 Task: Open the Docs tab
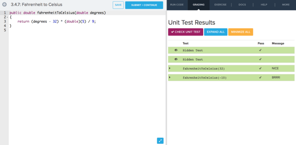click(242, 5)
